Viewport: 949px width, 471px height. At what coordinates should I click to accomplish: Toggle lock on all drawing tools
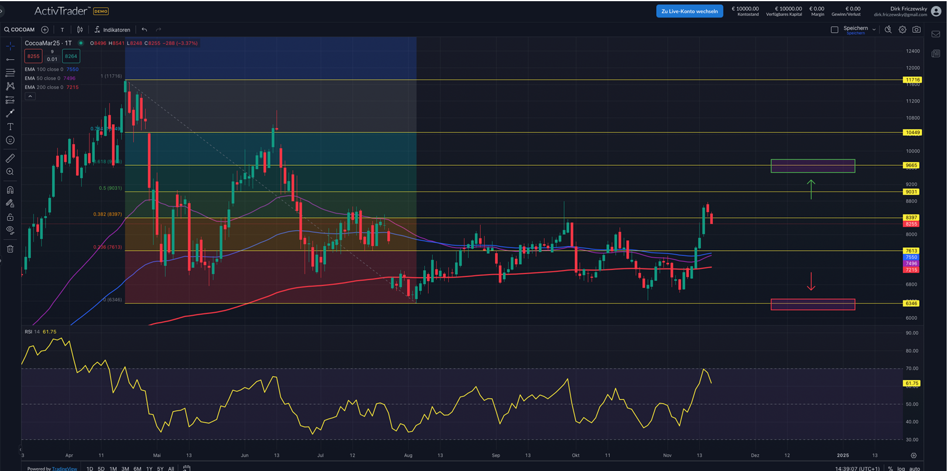coord(10,217)
